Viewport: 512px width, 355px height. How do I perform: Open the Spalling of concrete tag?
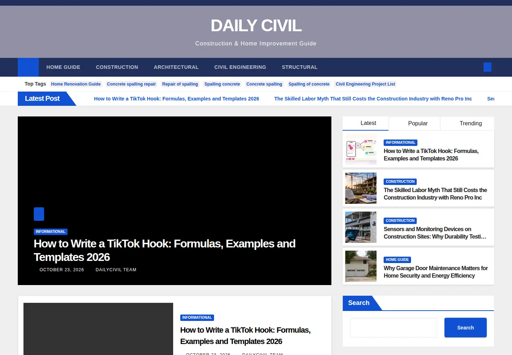point(309,84)
